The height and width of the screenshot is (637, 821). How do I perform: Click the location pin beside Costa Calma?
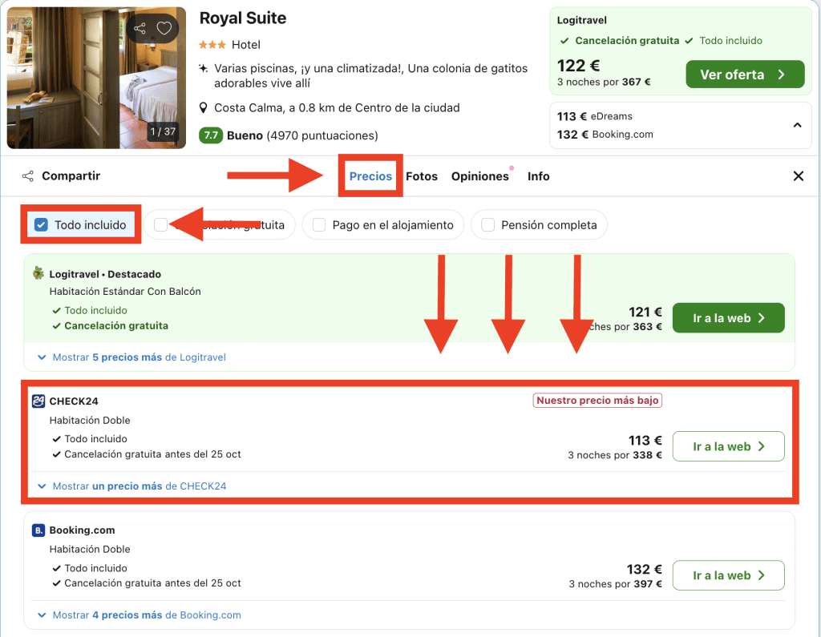coord(204,108)
